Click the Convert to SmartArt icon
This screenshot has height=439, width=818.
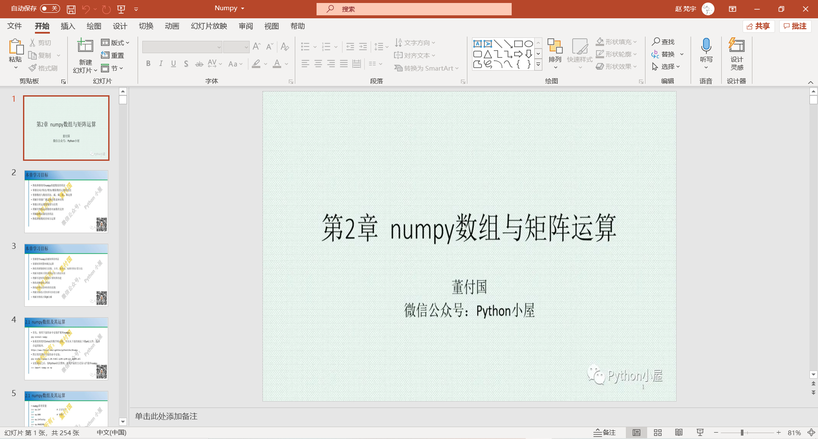(x=426, y=68)
